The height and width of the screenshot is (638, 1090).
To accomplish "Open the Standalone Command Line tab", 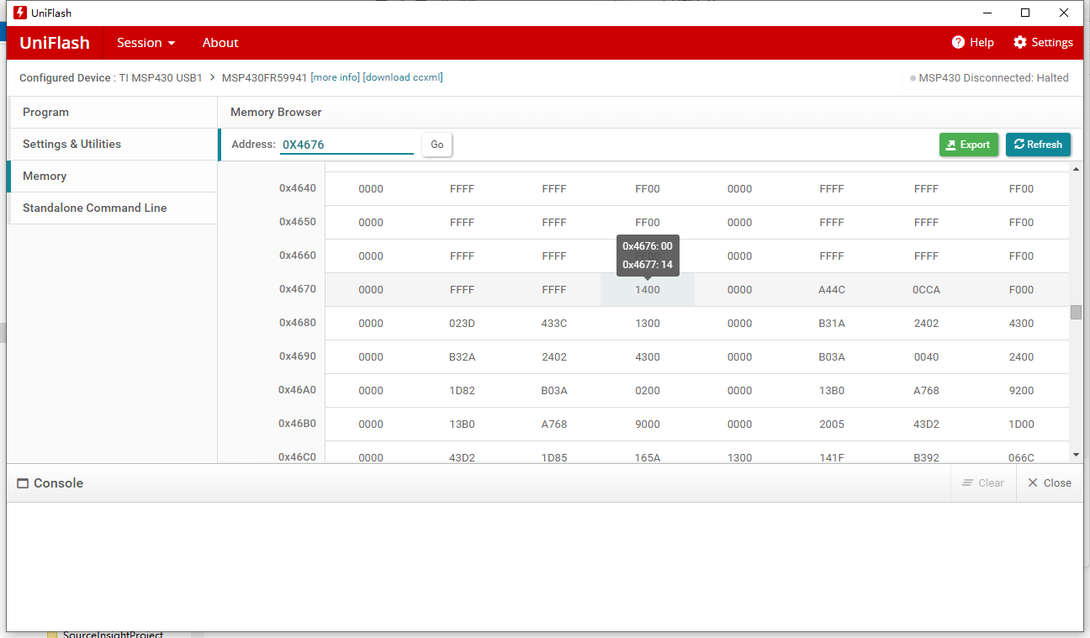I will (x=112, y=208).
